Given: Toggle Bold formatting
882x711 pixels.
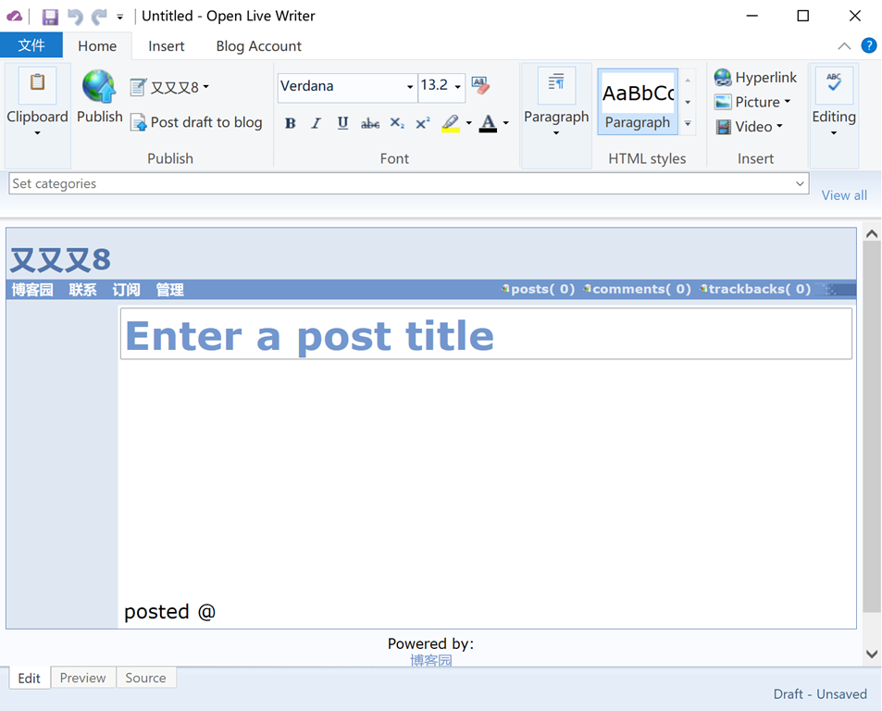Looking at the screenshot, I should (291, 123).
